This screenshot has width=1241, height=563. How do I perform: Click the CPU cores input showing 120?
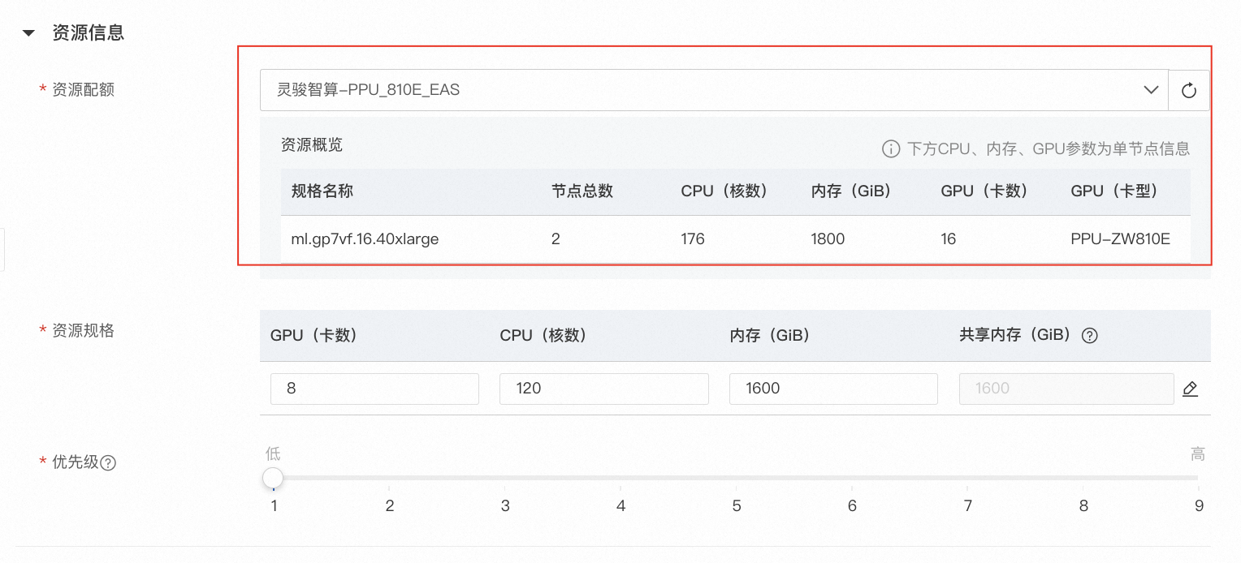[x=603, y=389]
